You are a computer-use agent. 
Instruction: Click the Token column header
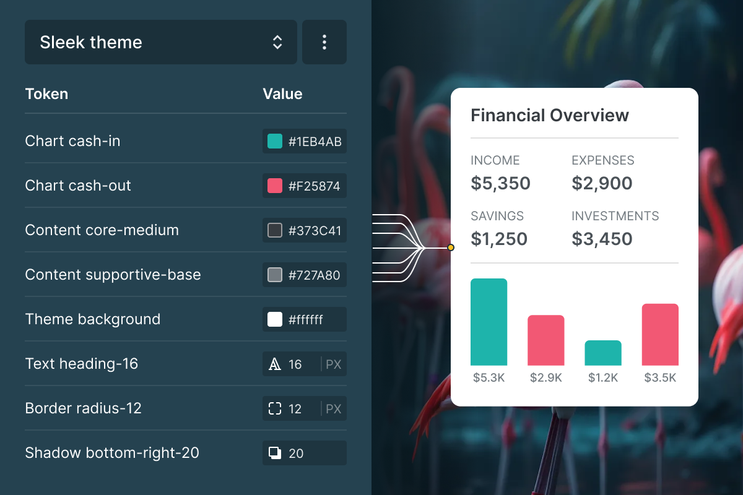46,94
